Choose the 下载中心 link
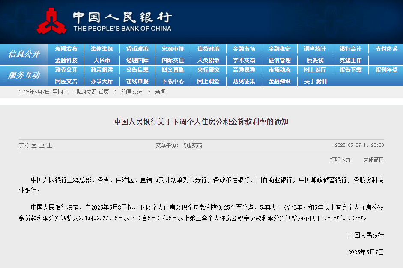The height and width of the screenshot is (268, 403). 173,81
